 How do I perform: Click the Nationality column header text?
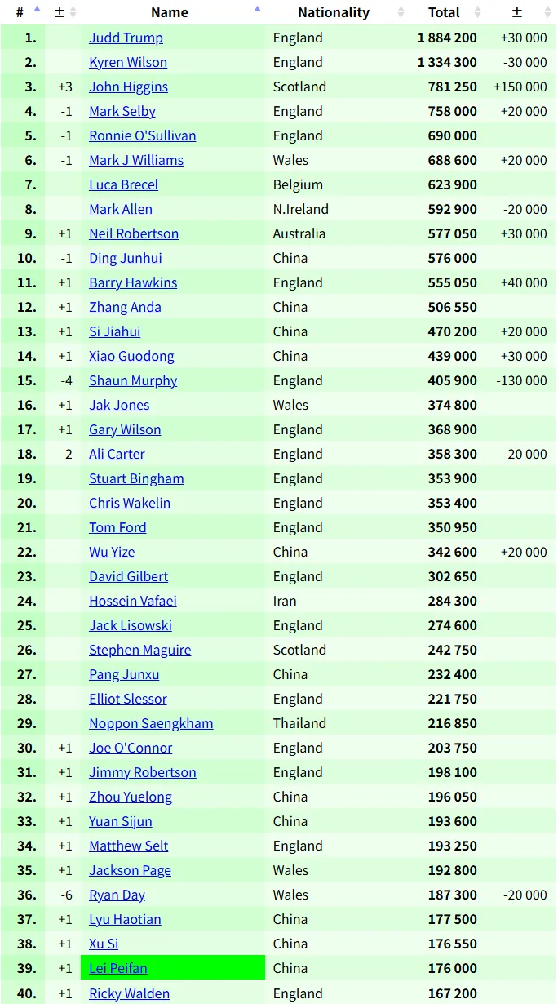(333, 12)
